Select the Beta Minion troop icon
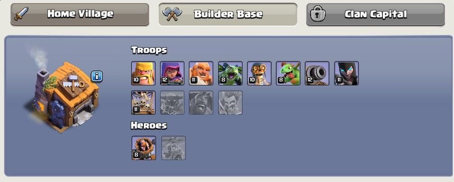This screenshot has width=454, height=182. (230, 73)
